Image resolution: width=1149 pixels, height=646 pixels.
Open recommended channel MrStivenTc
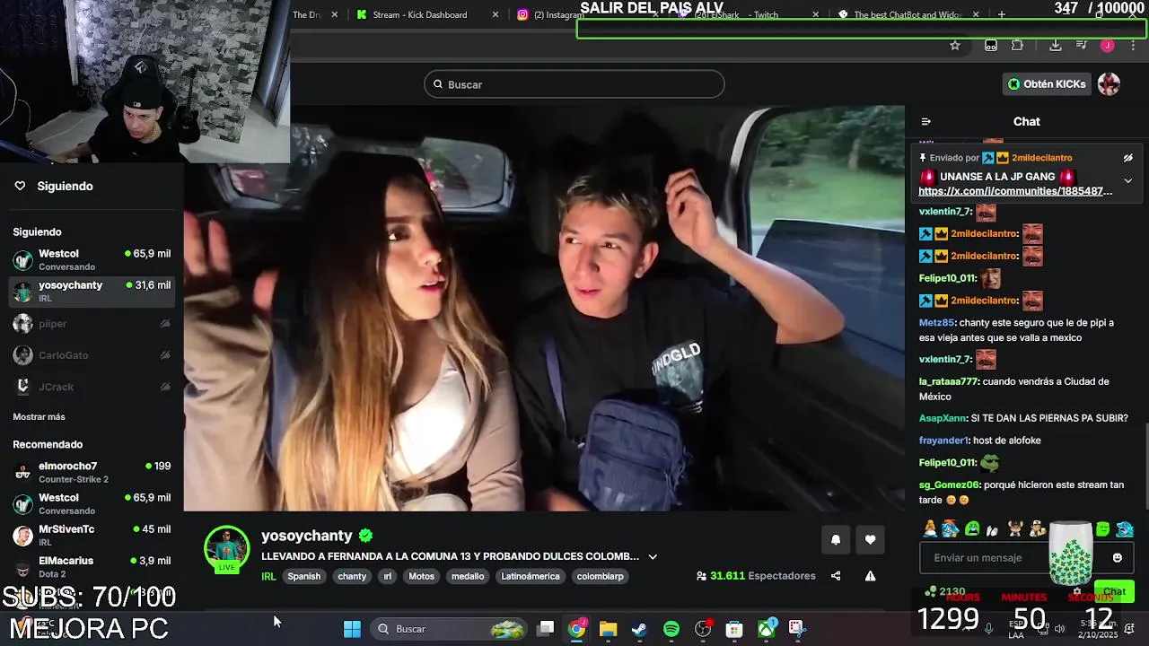click(92, 536)
